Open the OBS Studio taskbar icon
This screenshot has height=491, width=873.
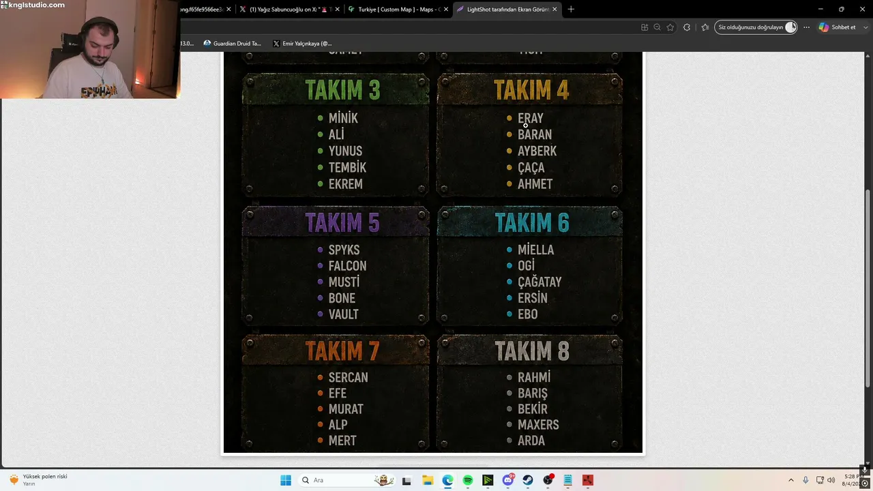pos(548,480)
